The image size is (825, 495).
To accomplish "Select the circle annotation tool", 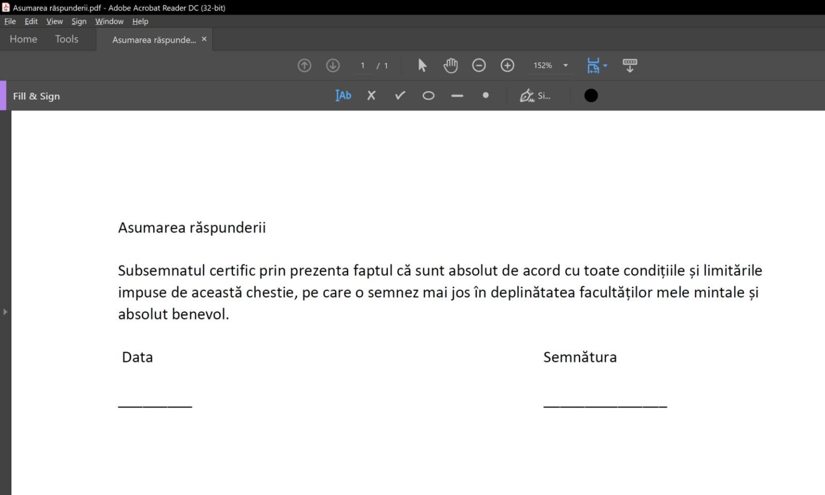I will point(428,96).
